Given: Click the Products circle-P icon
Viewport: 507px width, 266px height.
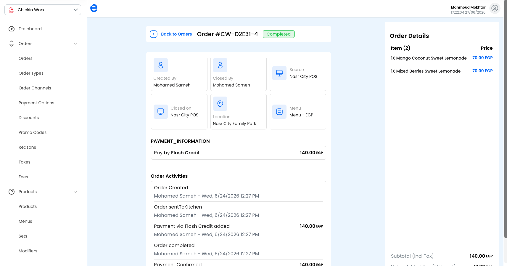Looking at the screenshot, I should pos(12,192).
